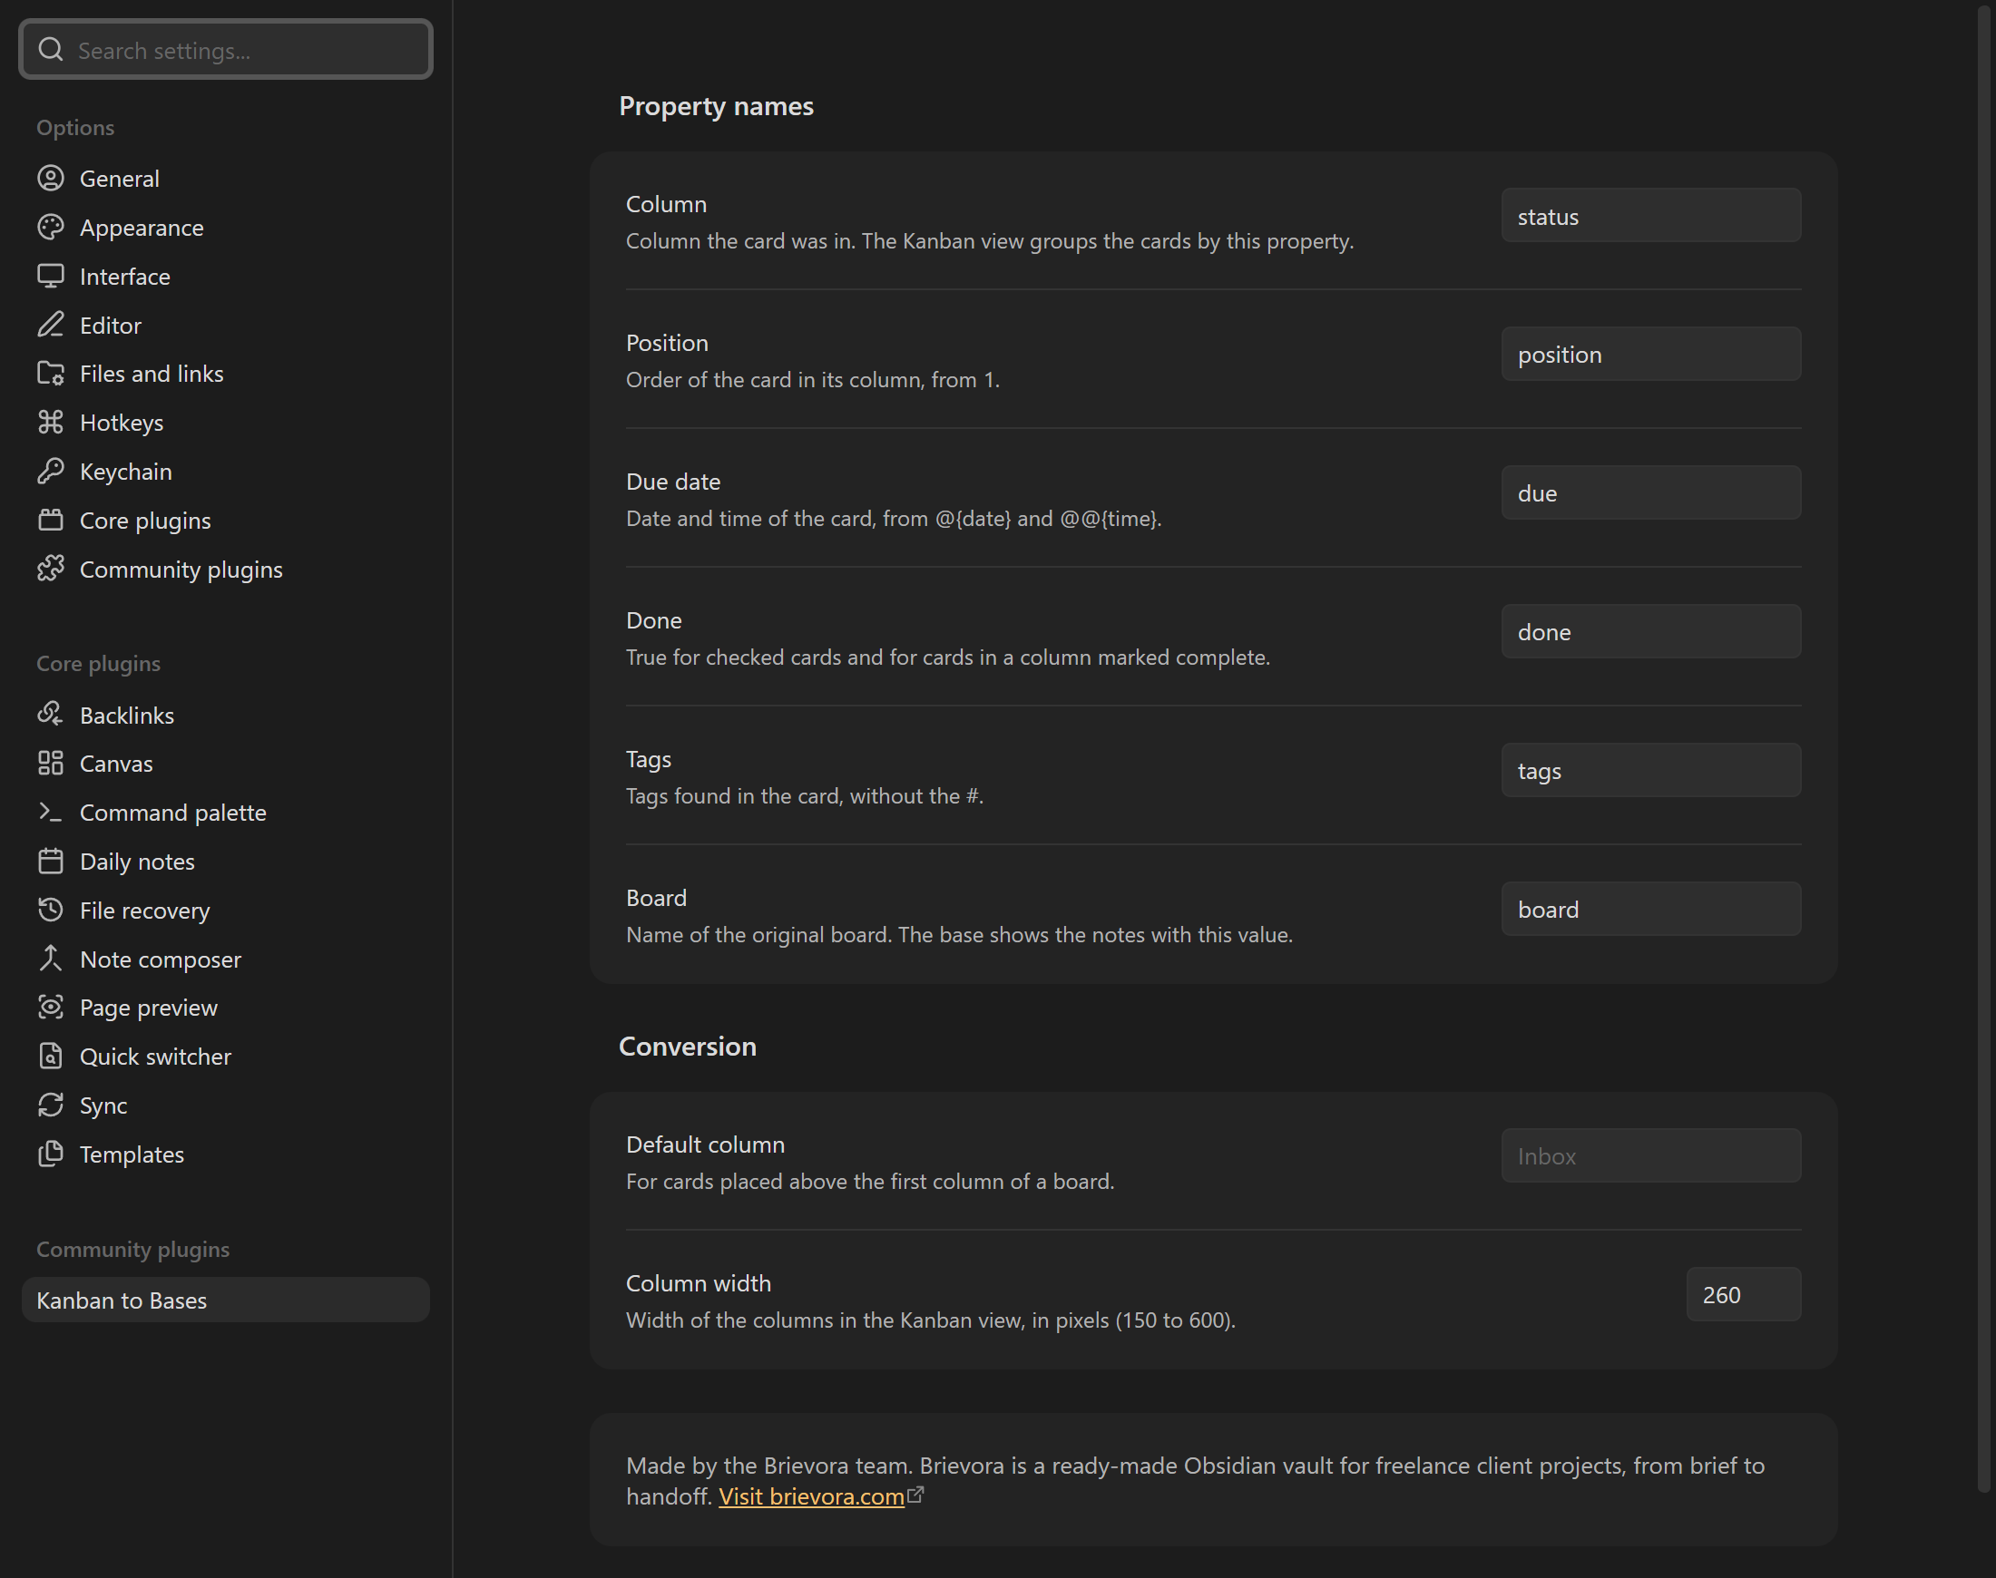Click text 'Order of the card in its column, from 1.'
1996x1578 pixels.
point(812,380)
